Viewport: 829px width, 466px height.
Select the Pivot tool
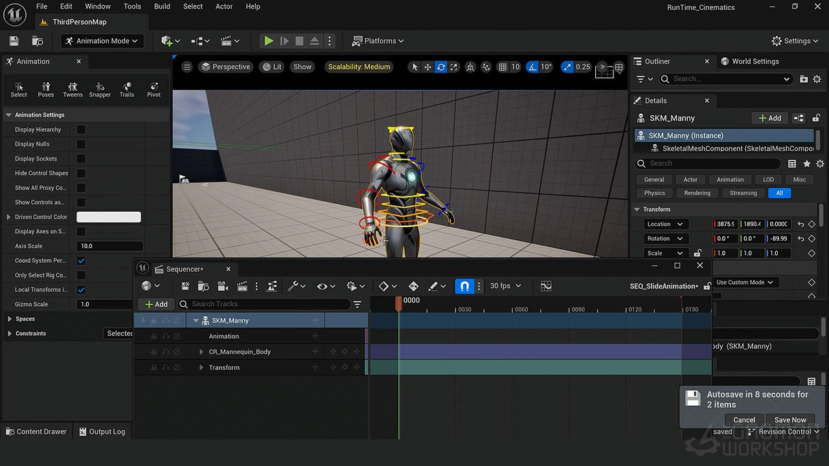click(153, 89)
